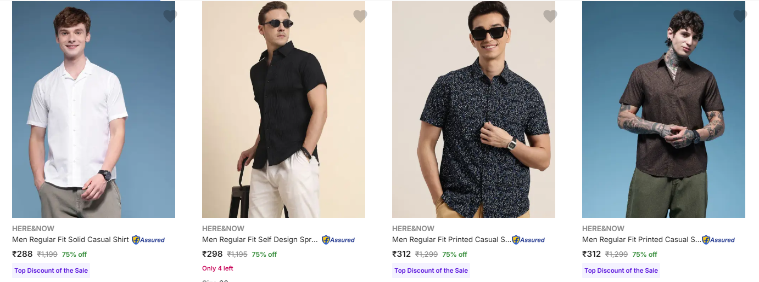The width and height of the screenshot is (759, 282).
Task: Toggle wishlist heart on black shirt
Action: 360,16
